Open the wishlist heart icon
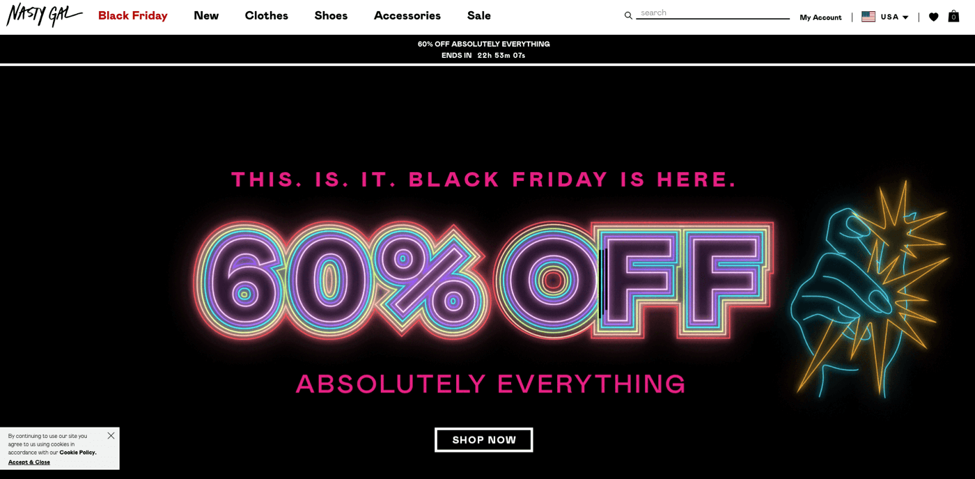 [x=933, y=17]
